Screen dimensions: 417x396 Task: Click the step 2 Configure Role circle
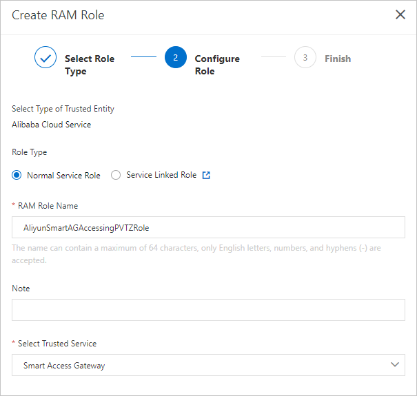tap(176, 57)
